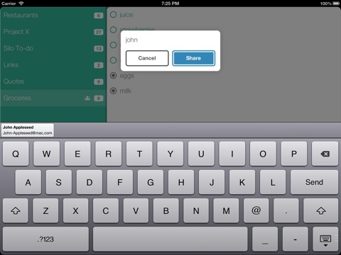Tap the B key

pos(166,210)
